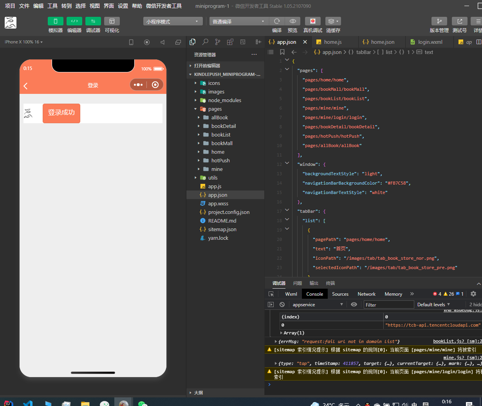Screen dimensions: 482x406
Task: Toggle the simulator panel button
Action: tap(55, 21)
